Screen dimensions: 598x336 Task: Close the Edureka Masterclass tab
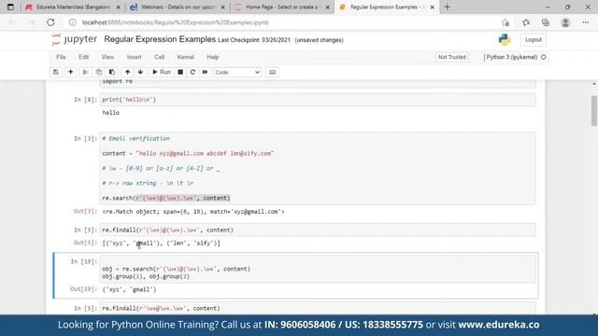[x=119, y=7]
